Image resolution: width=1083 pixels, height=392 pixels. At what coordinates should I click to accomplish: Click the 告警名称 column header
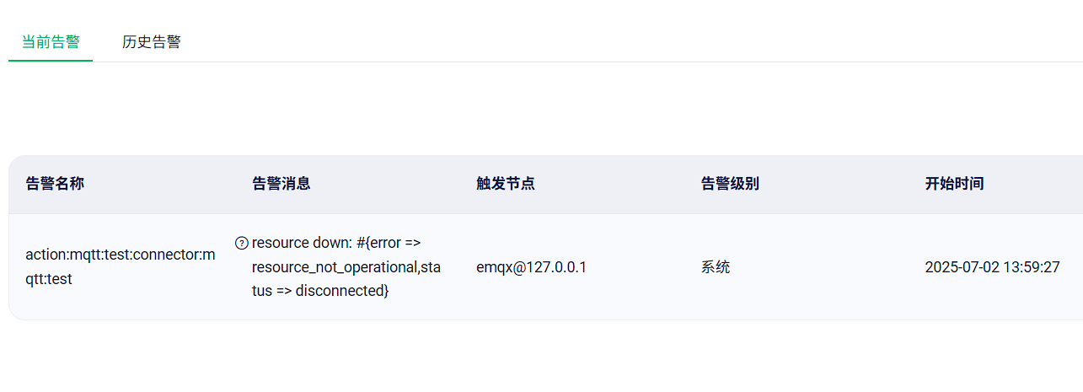pyautogui.click(x=55, y=184)
